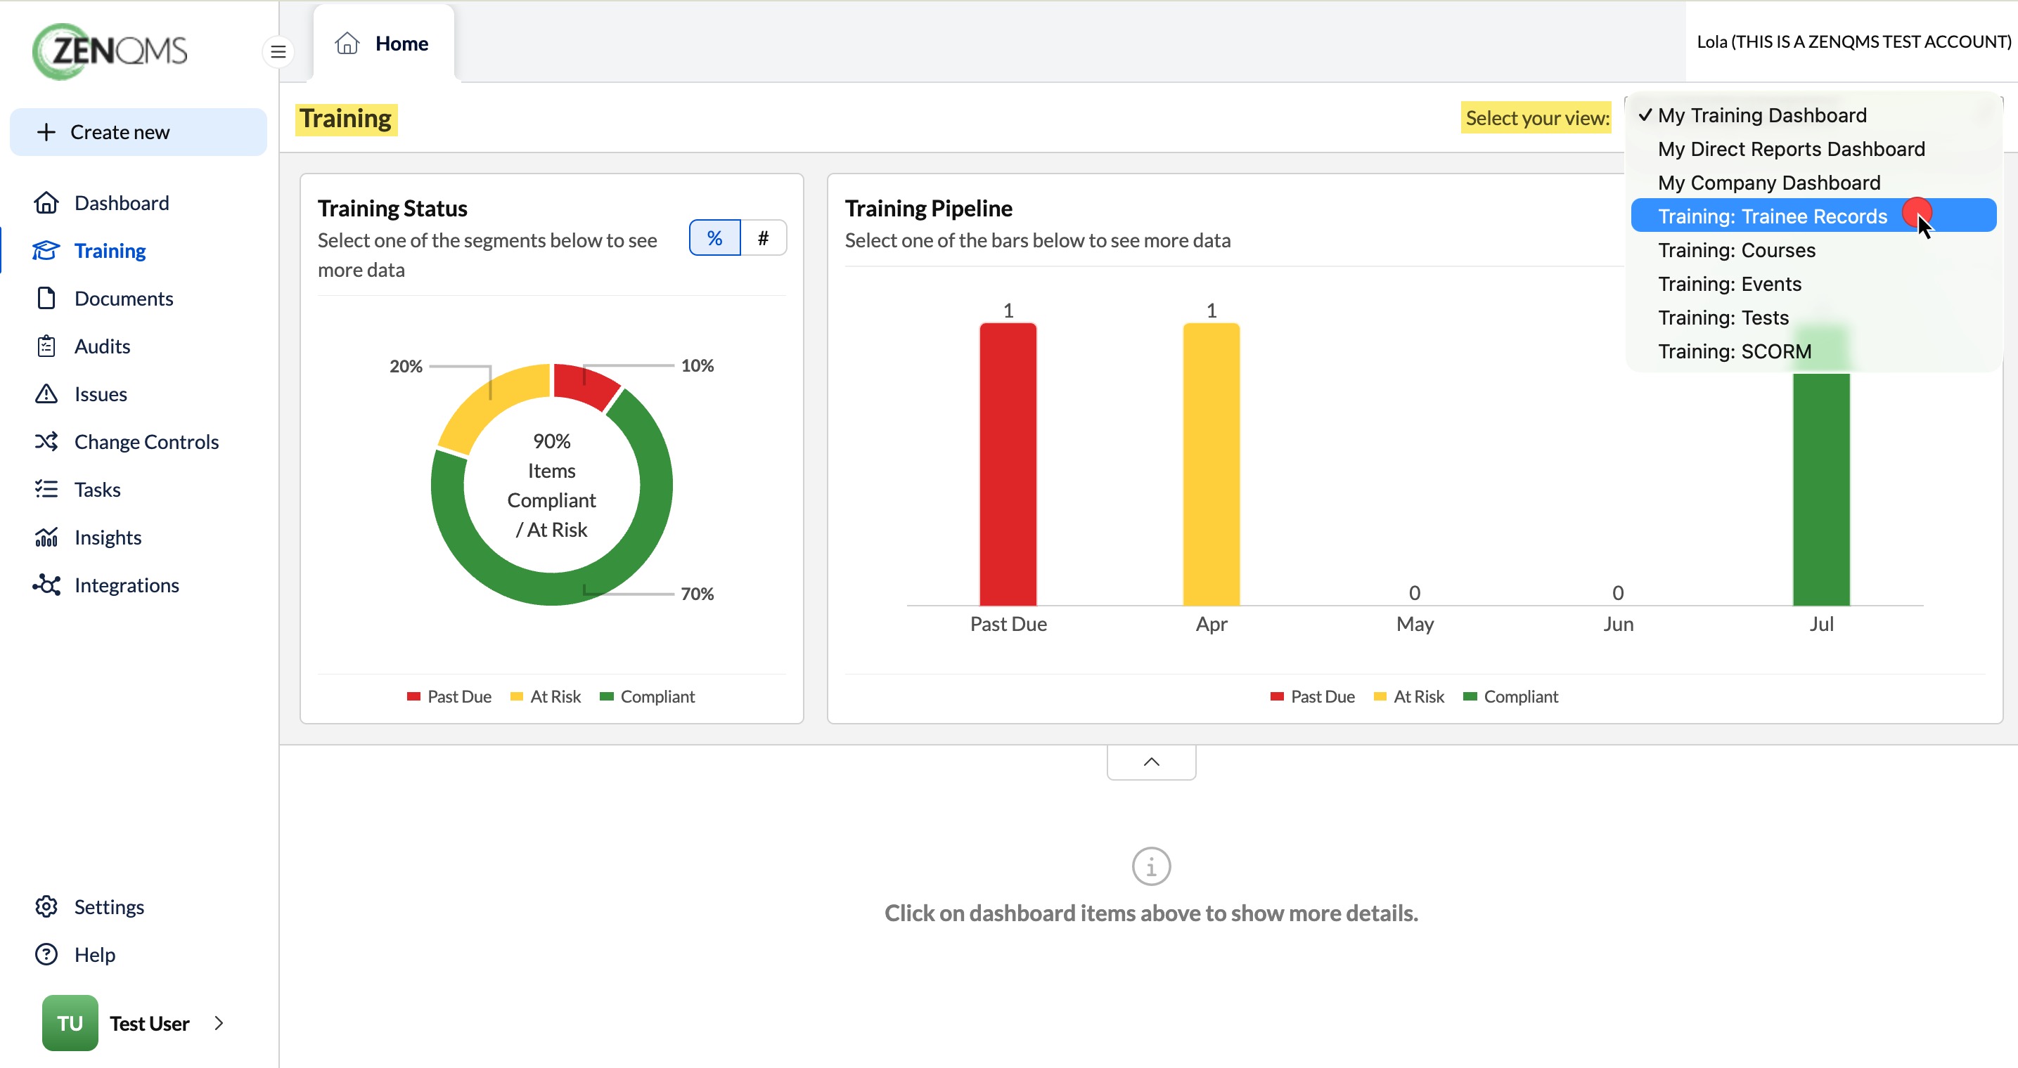
Task: Click the Lola test account name
Action: pos(1853,41)
